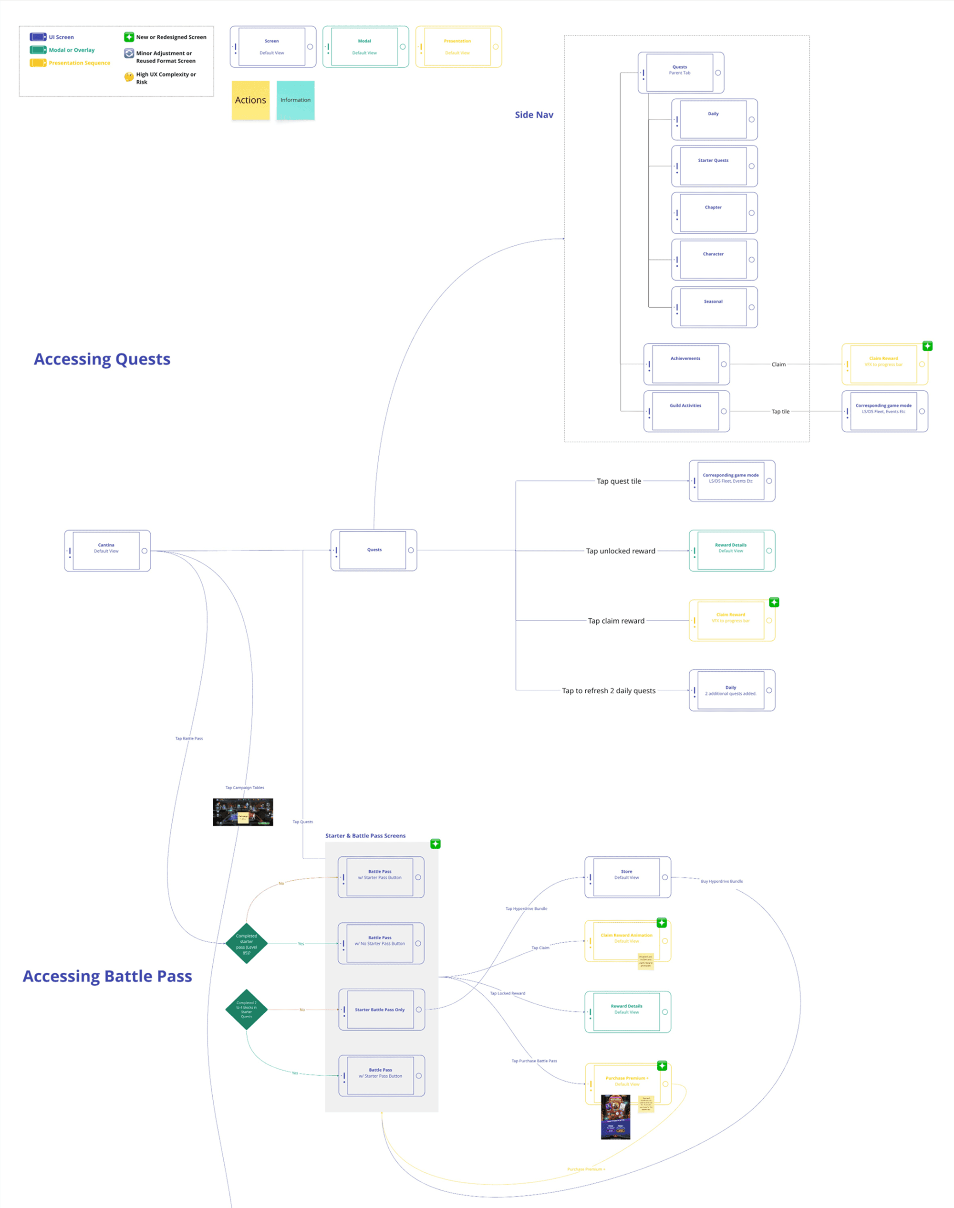Click the blue UI Screen legend device icon
This screenshot has width=954, height=1208.
(x=38, y=37)
